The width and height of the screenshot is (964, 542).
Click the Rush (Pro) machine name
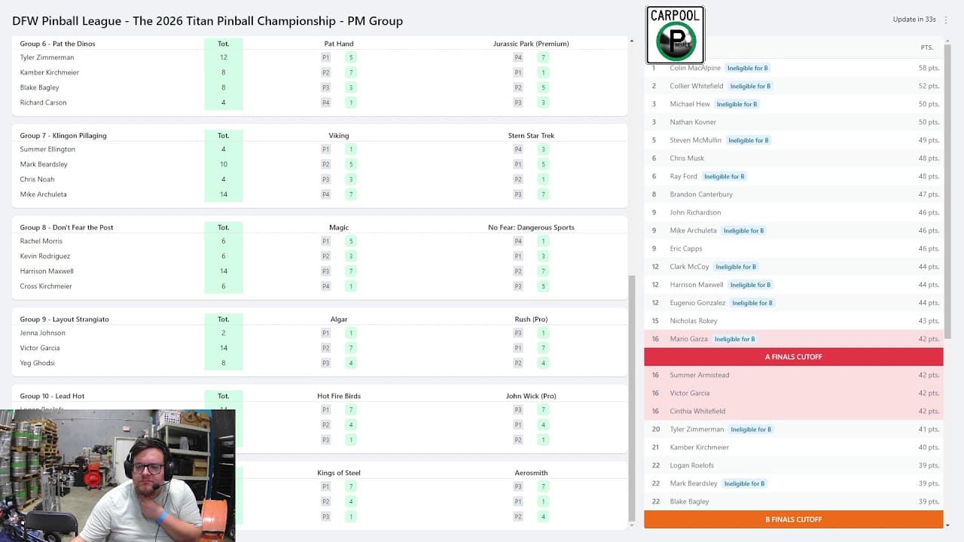point(531,319)
